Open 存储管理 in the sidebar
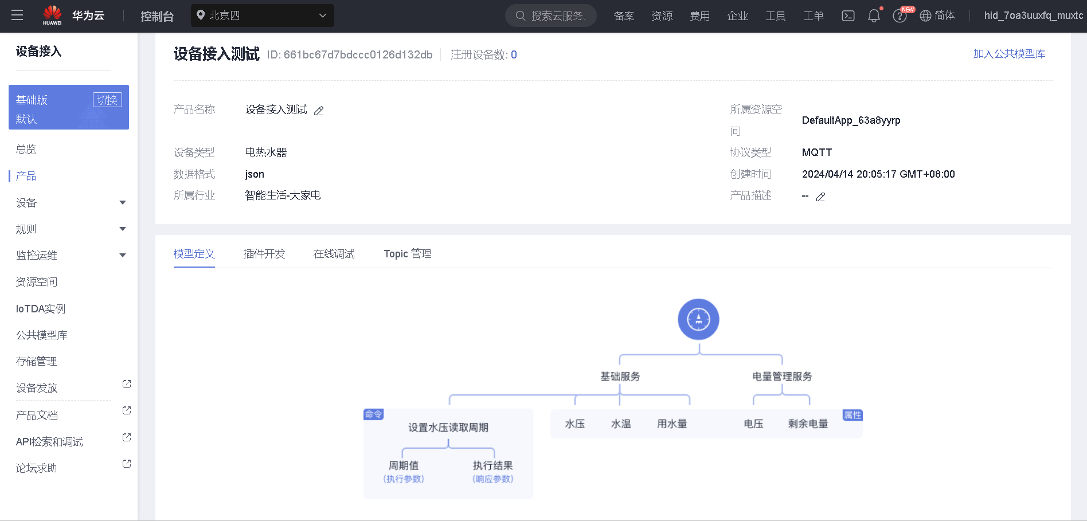The height and width of the screenshot is (521, 1087). pyautogui.click(x=37, y=361)
